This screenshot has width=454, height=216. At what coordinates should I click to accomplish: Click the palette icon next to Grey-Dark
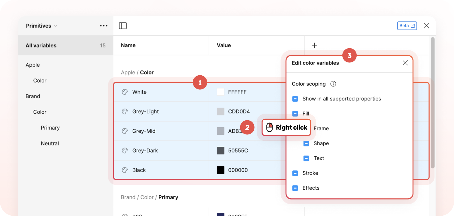click(125, 150)
